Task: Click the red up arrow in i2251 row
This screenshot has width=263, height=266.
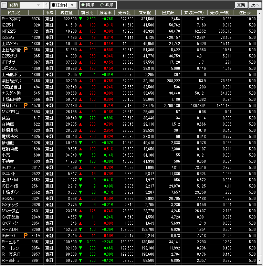Action: [x=81, y=25]
